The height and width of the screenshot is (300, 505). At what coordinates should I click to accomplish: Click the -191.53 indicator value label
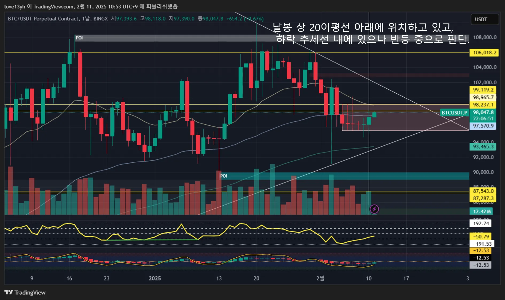[482, 244]
